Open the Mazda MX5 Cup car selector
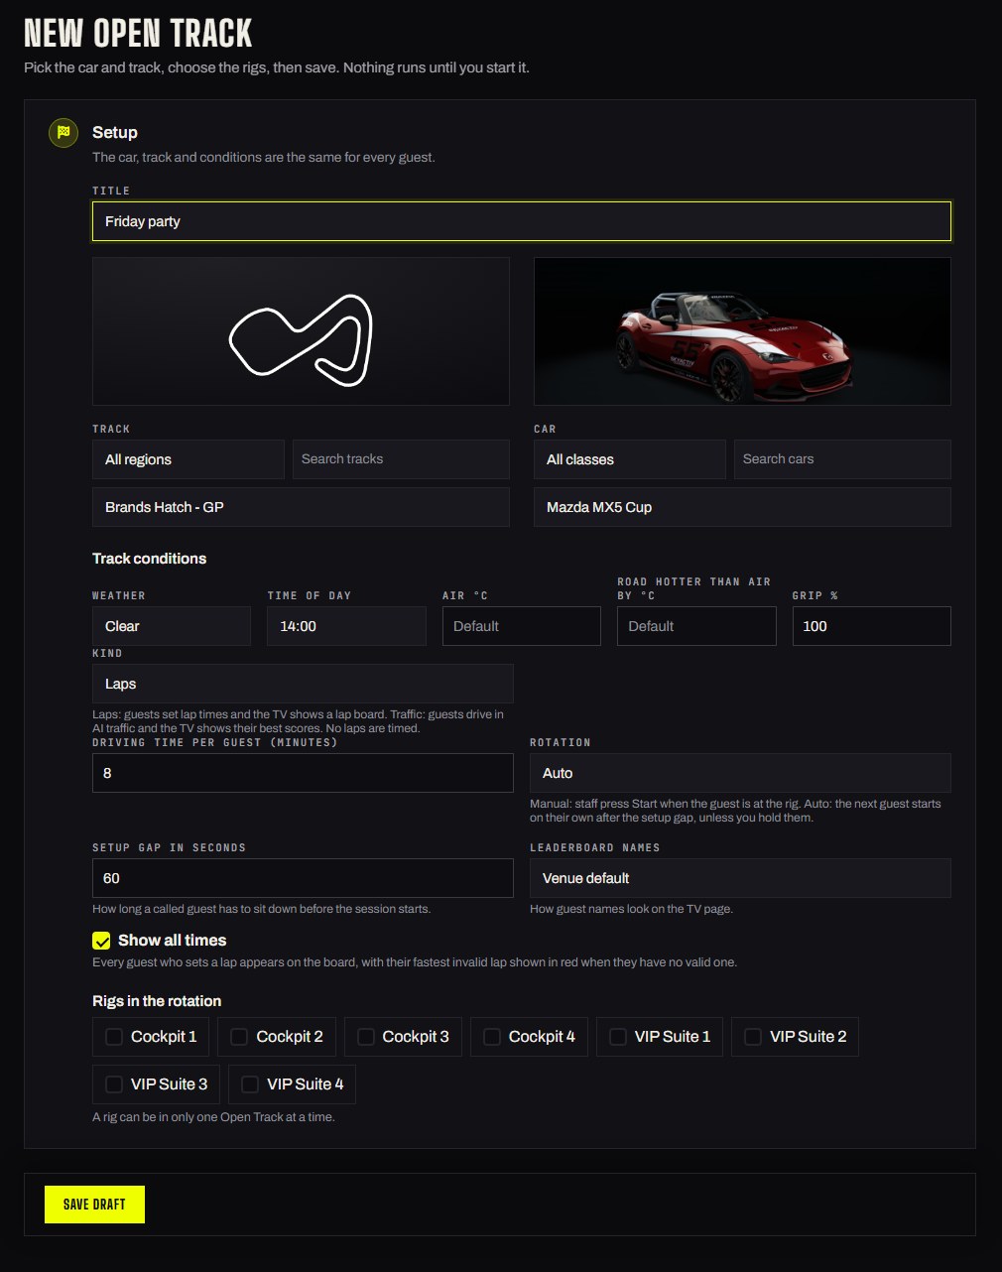The width and height of the screenshot is (1002, 1272). coord(742,507)
